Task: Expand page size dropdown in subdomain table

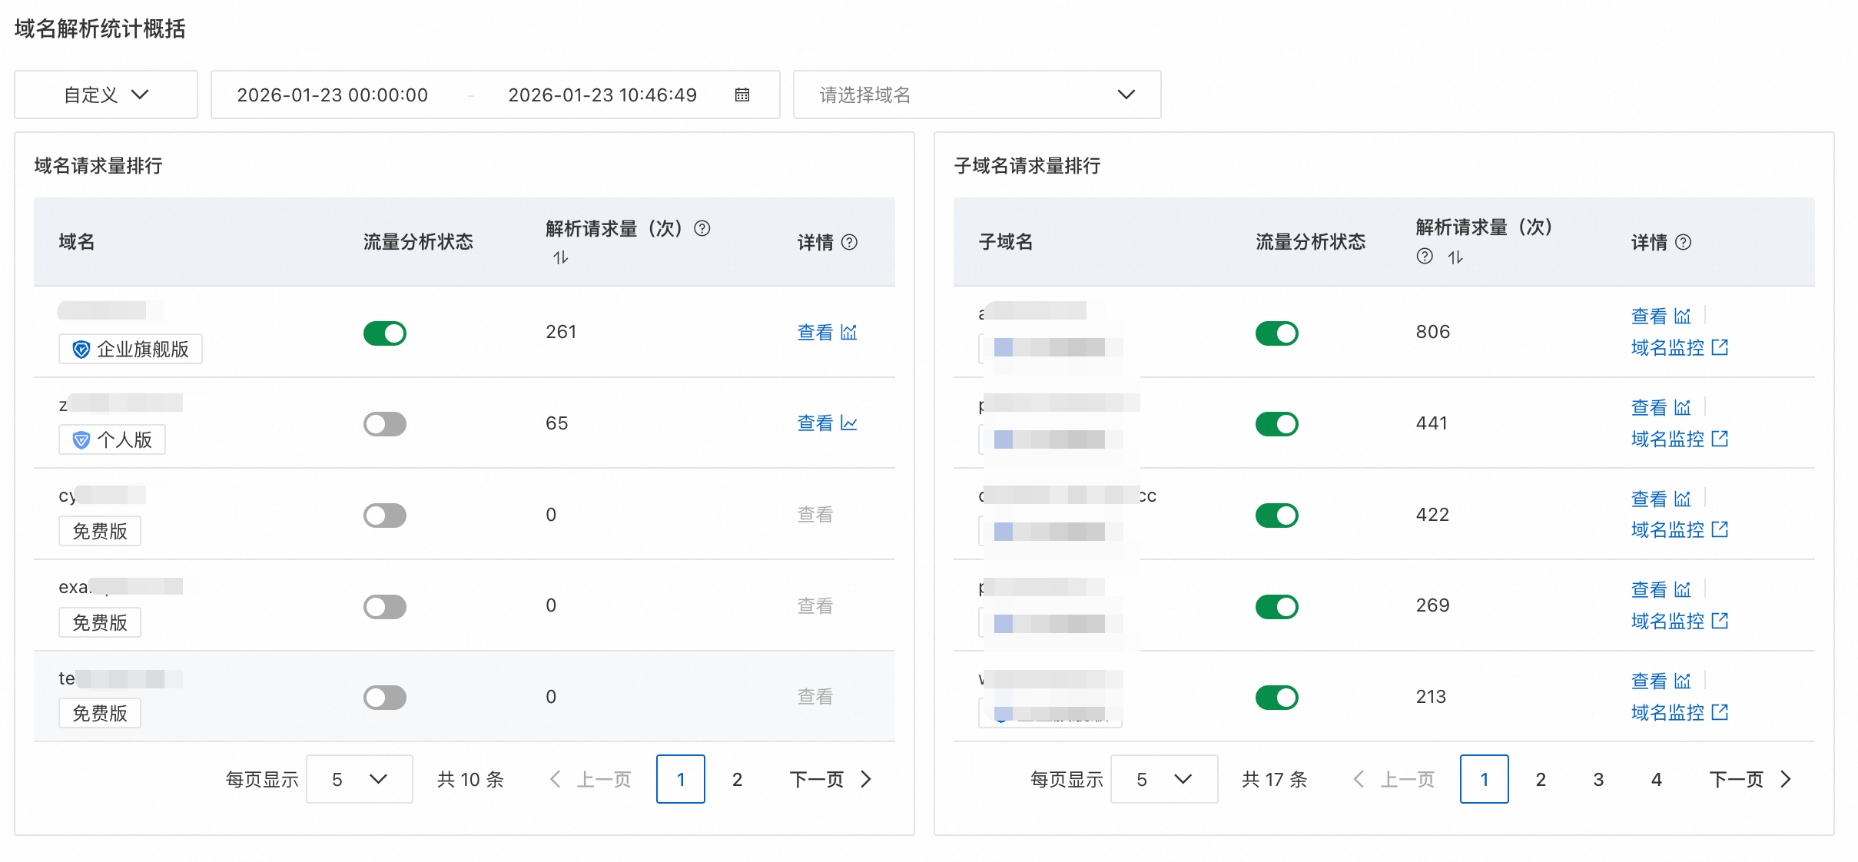Action: [x=1163, y=779]
